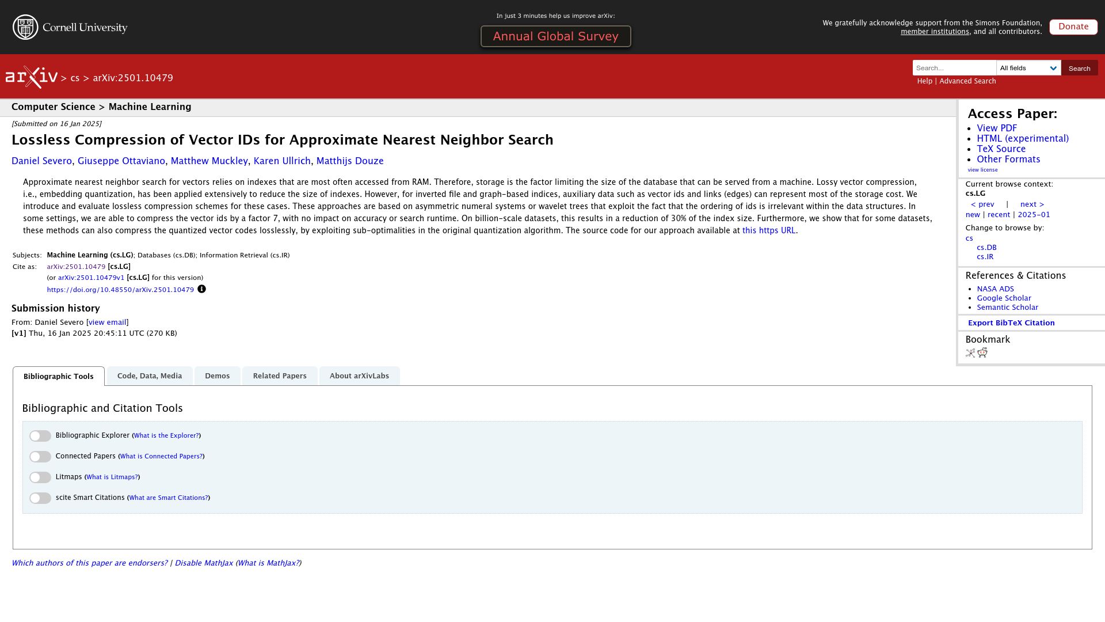
Task: Enable the Bibliographic Explorer toggle
Action: pyautogui.click(x=40, y=436)
